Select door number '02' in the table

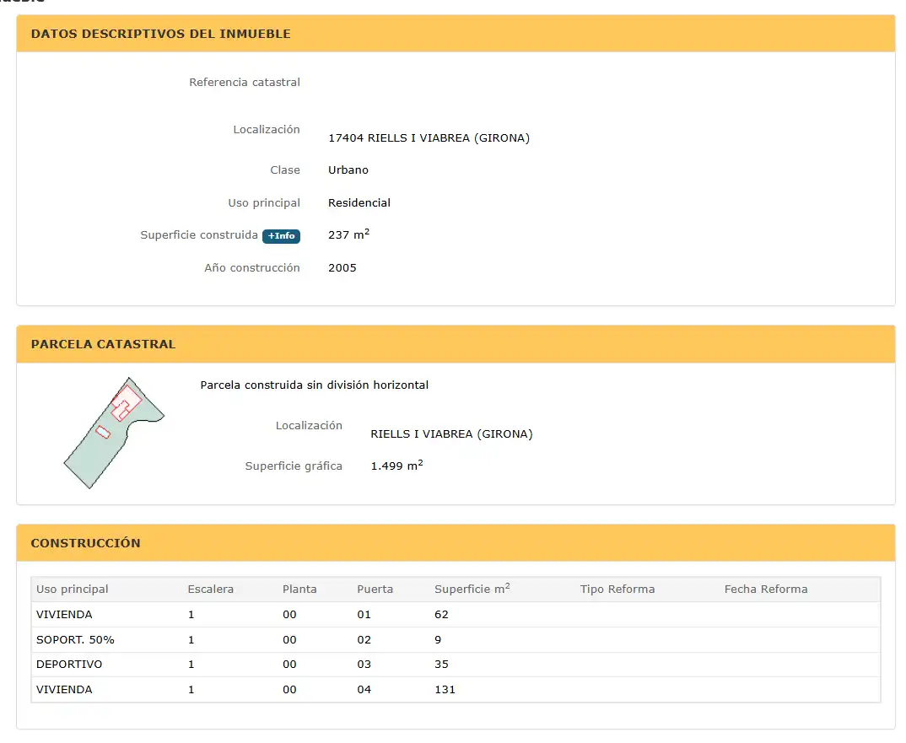tap(364, 639)
